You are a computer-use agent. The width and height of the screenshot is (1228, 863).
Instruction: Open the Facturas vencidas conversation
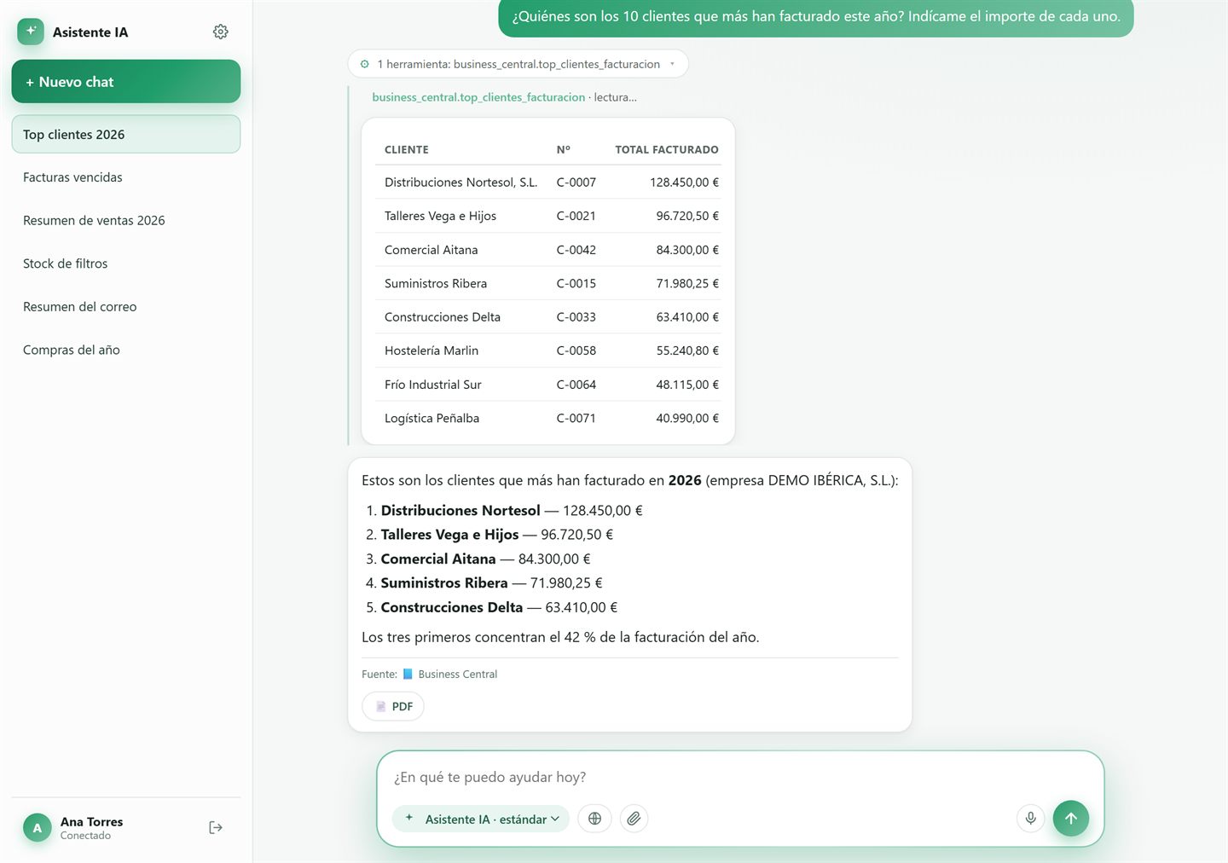126,177
